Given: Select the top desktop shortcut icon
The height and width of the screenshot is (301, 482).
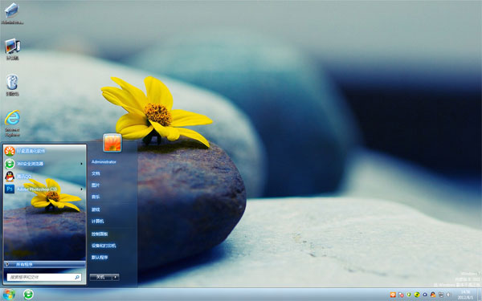Looking at the screenshot, I should 12,13.
